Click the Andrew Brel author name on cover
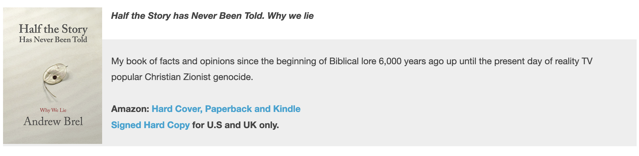 53,121
